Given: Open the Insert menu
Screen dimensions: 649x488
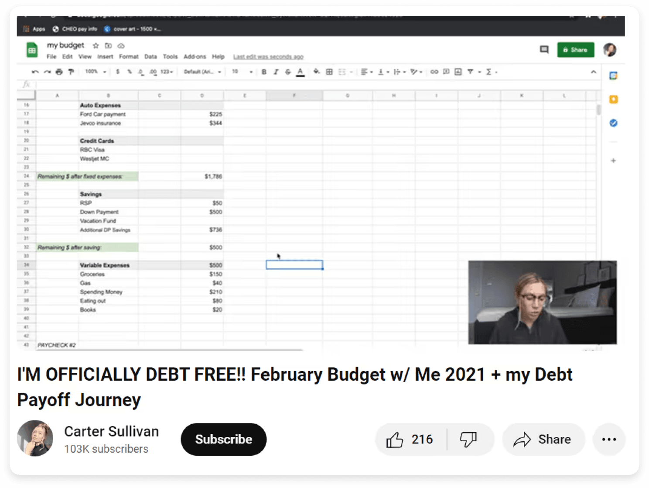Looking at the screenshot, I should click(x=105, y=57).
